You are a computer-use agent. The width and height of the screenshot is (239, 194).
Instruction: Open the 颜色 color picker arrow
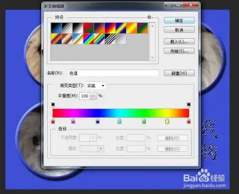tap(101, 149)
